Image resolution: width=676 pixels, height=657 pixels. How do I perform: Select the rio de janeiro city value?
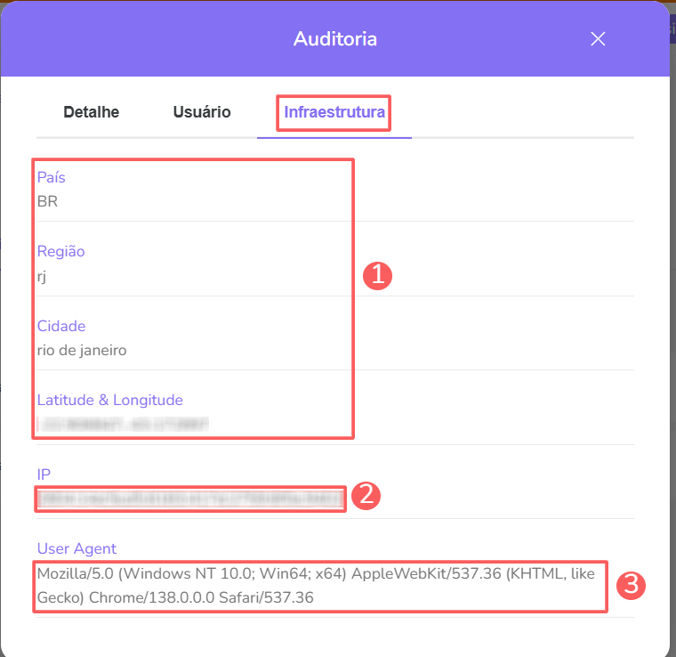pyautogui.click(x=82, y=350)
